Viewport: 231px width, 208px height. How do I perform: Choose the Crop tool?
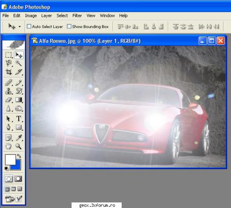[8, 72]
